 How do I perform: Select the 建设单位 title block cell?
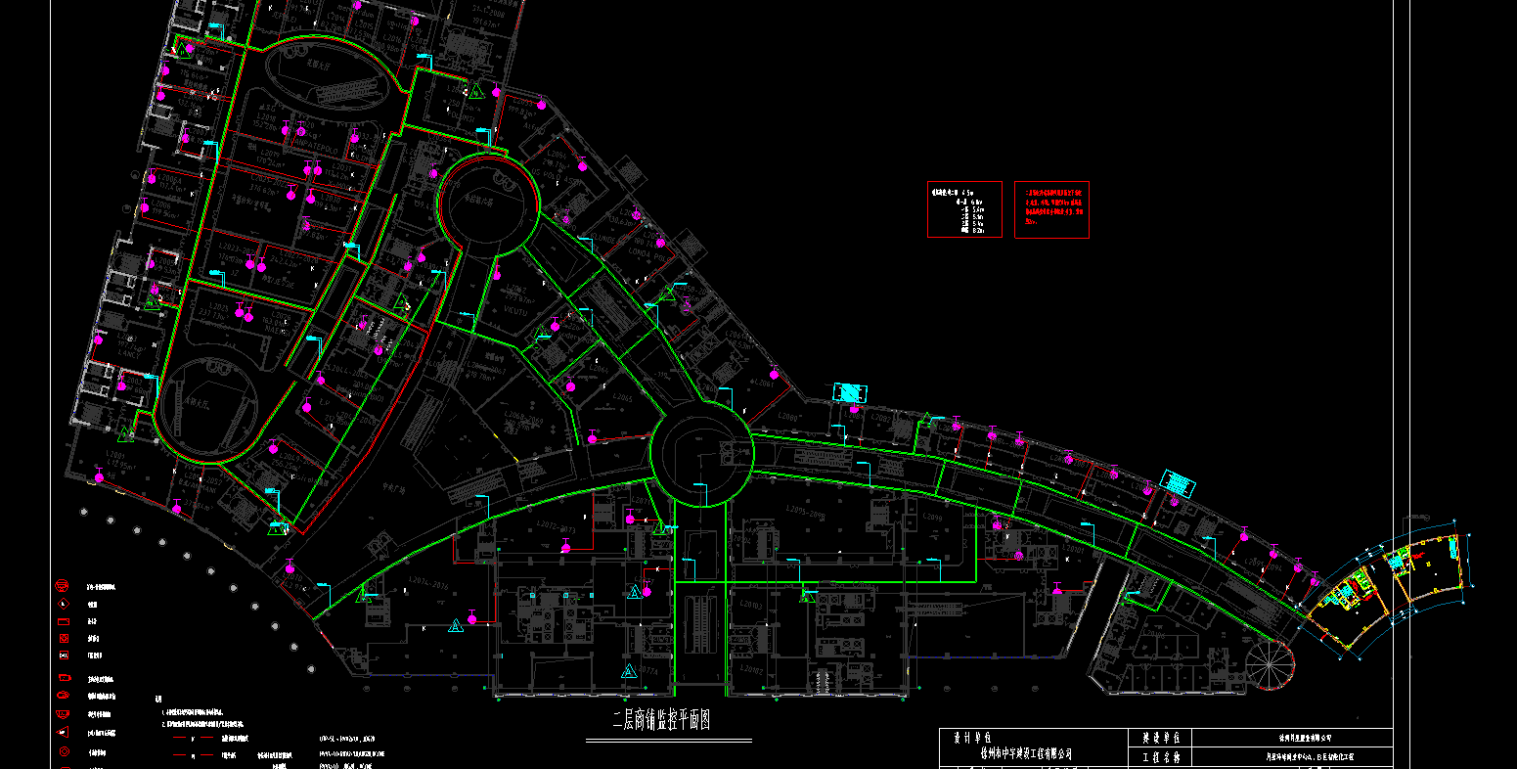[1160, 738]
